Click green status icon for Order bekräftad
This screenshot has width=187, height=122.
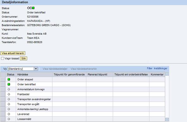pos(9,84)
